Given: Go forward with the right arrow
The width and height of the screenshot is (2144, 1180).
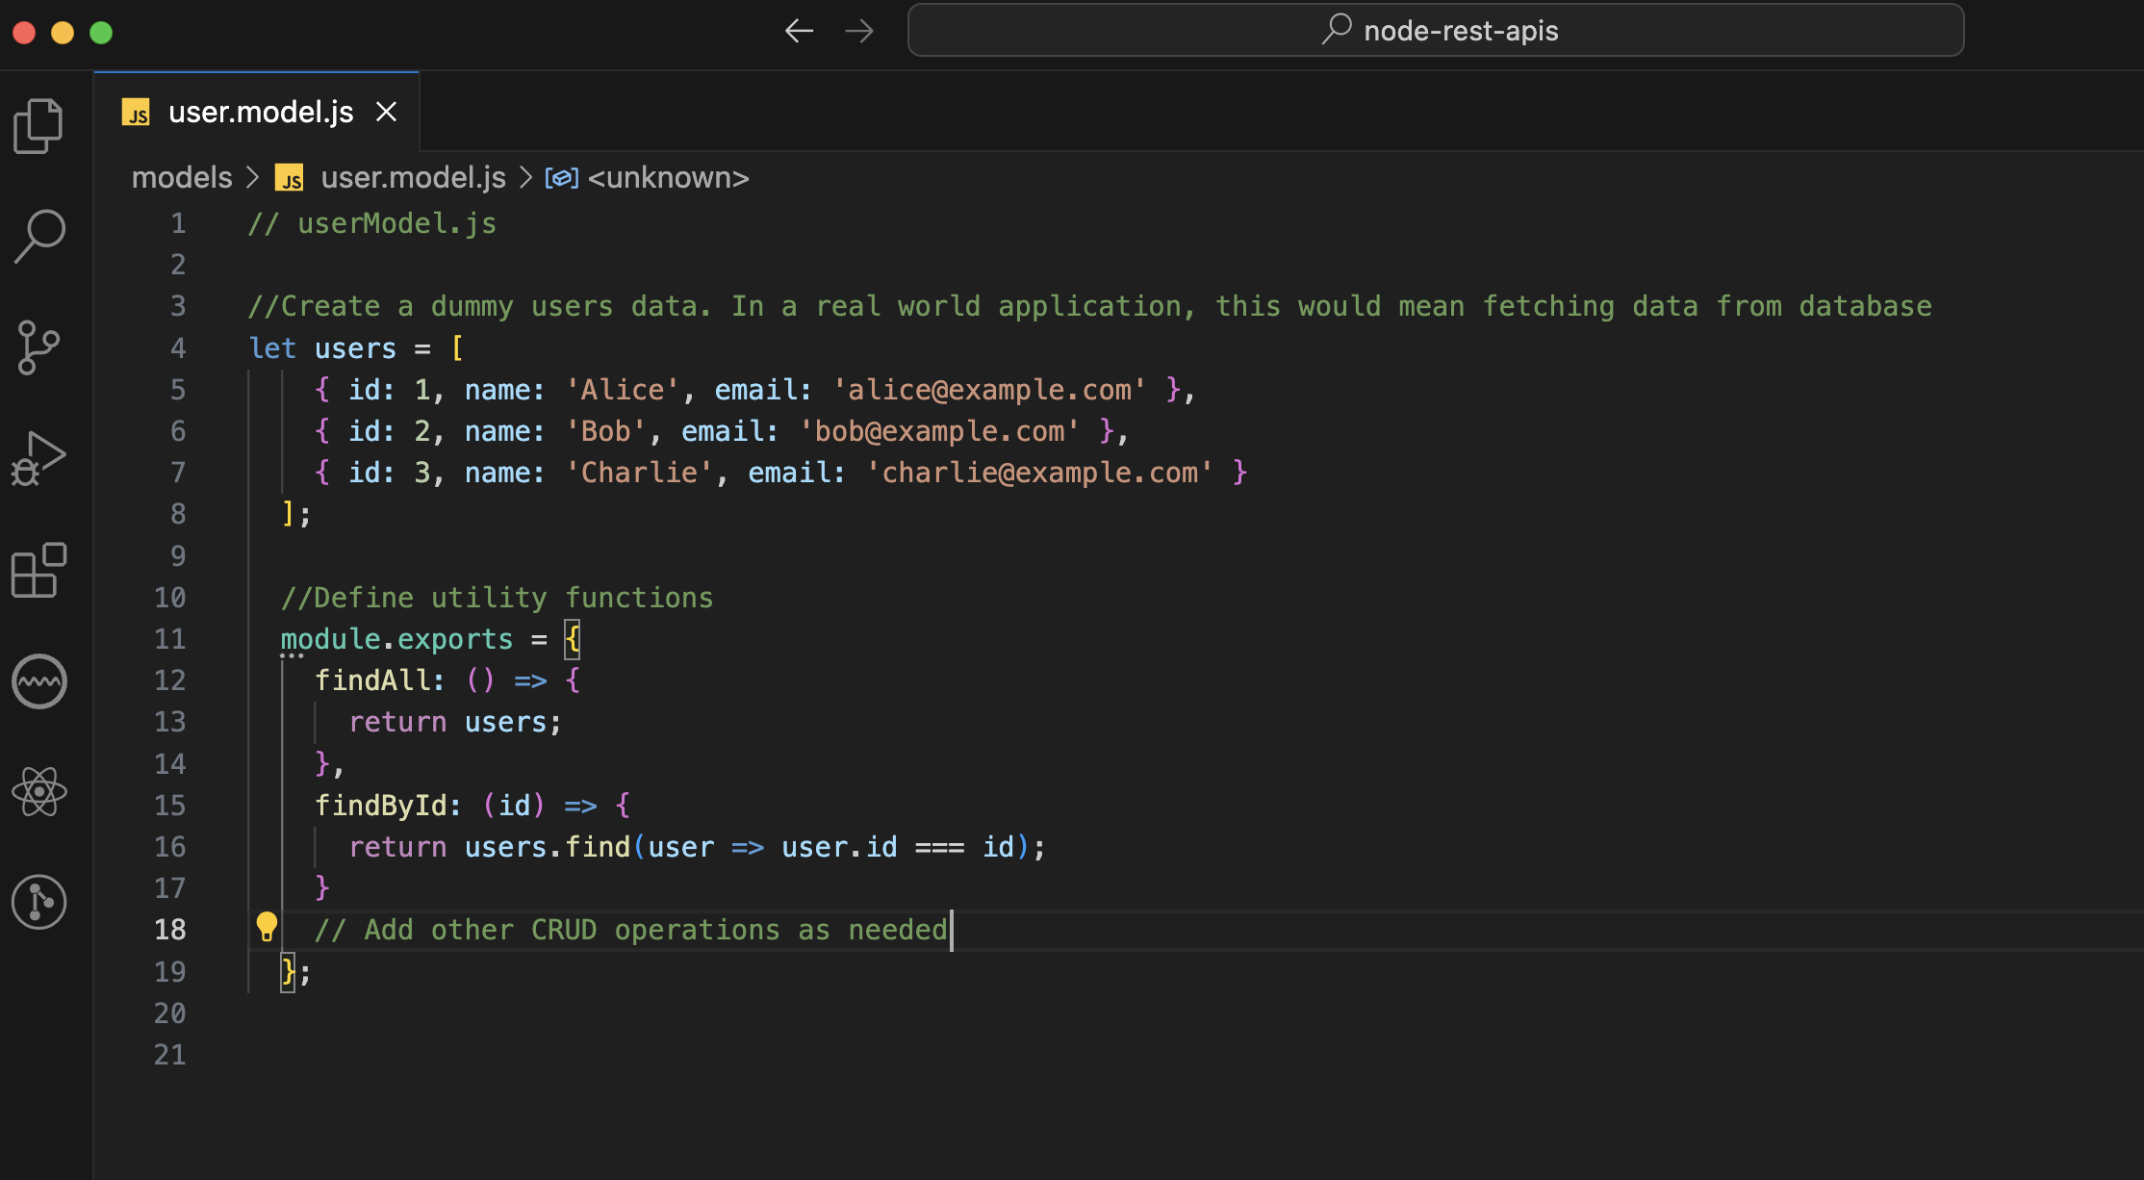Looking at the screenshot, I should [x=858, y=31].
